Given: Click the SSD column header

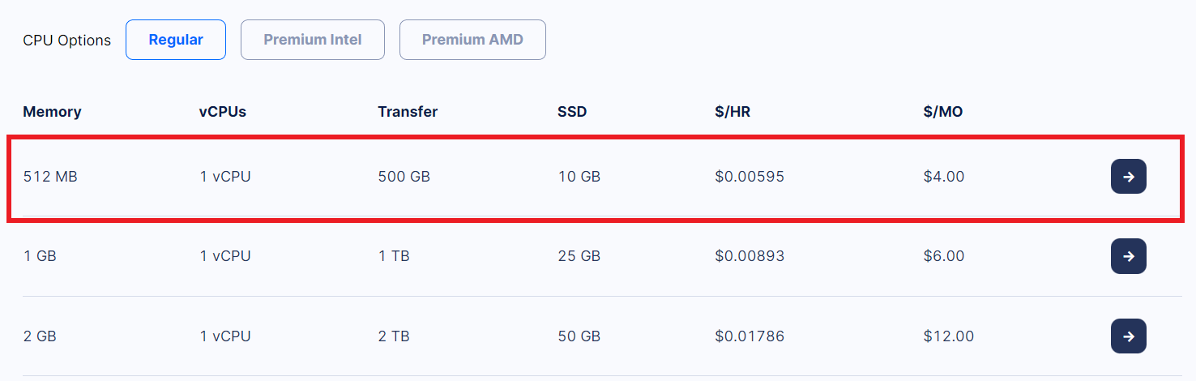Looking at the screenshot, I should pos(572,112).
